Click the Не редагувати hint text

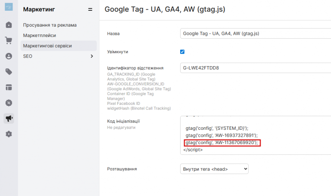pyautogui.click(x=121, y=128)
